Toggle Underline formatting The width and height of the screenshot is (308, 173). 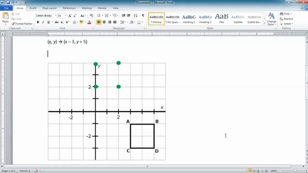click(48, 22)
